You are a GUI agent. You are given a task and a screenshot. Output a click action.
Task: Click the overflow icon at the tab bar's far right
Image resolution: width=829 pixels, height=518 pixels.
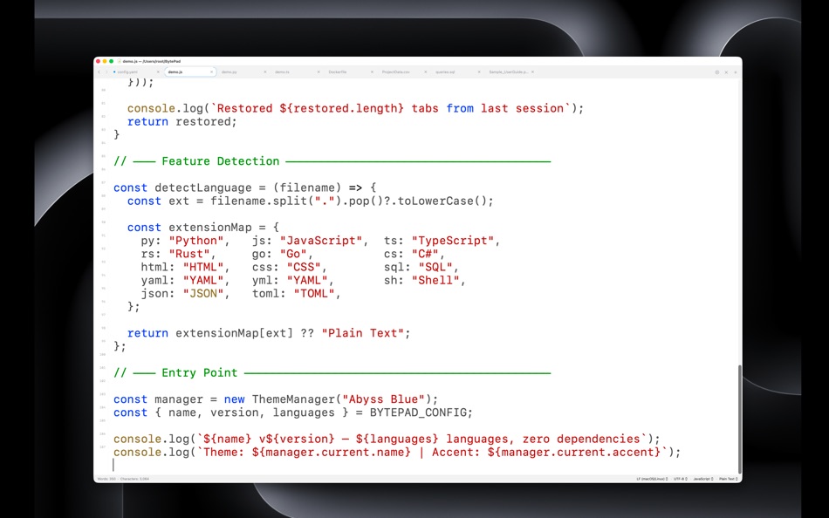(x=734, y=72)
